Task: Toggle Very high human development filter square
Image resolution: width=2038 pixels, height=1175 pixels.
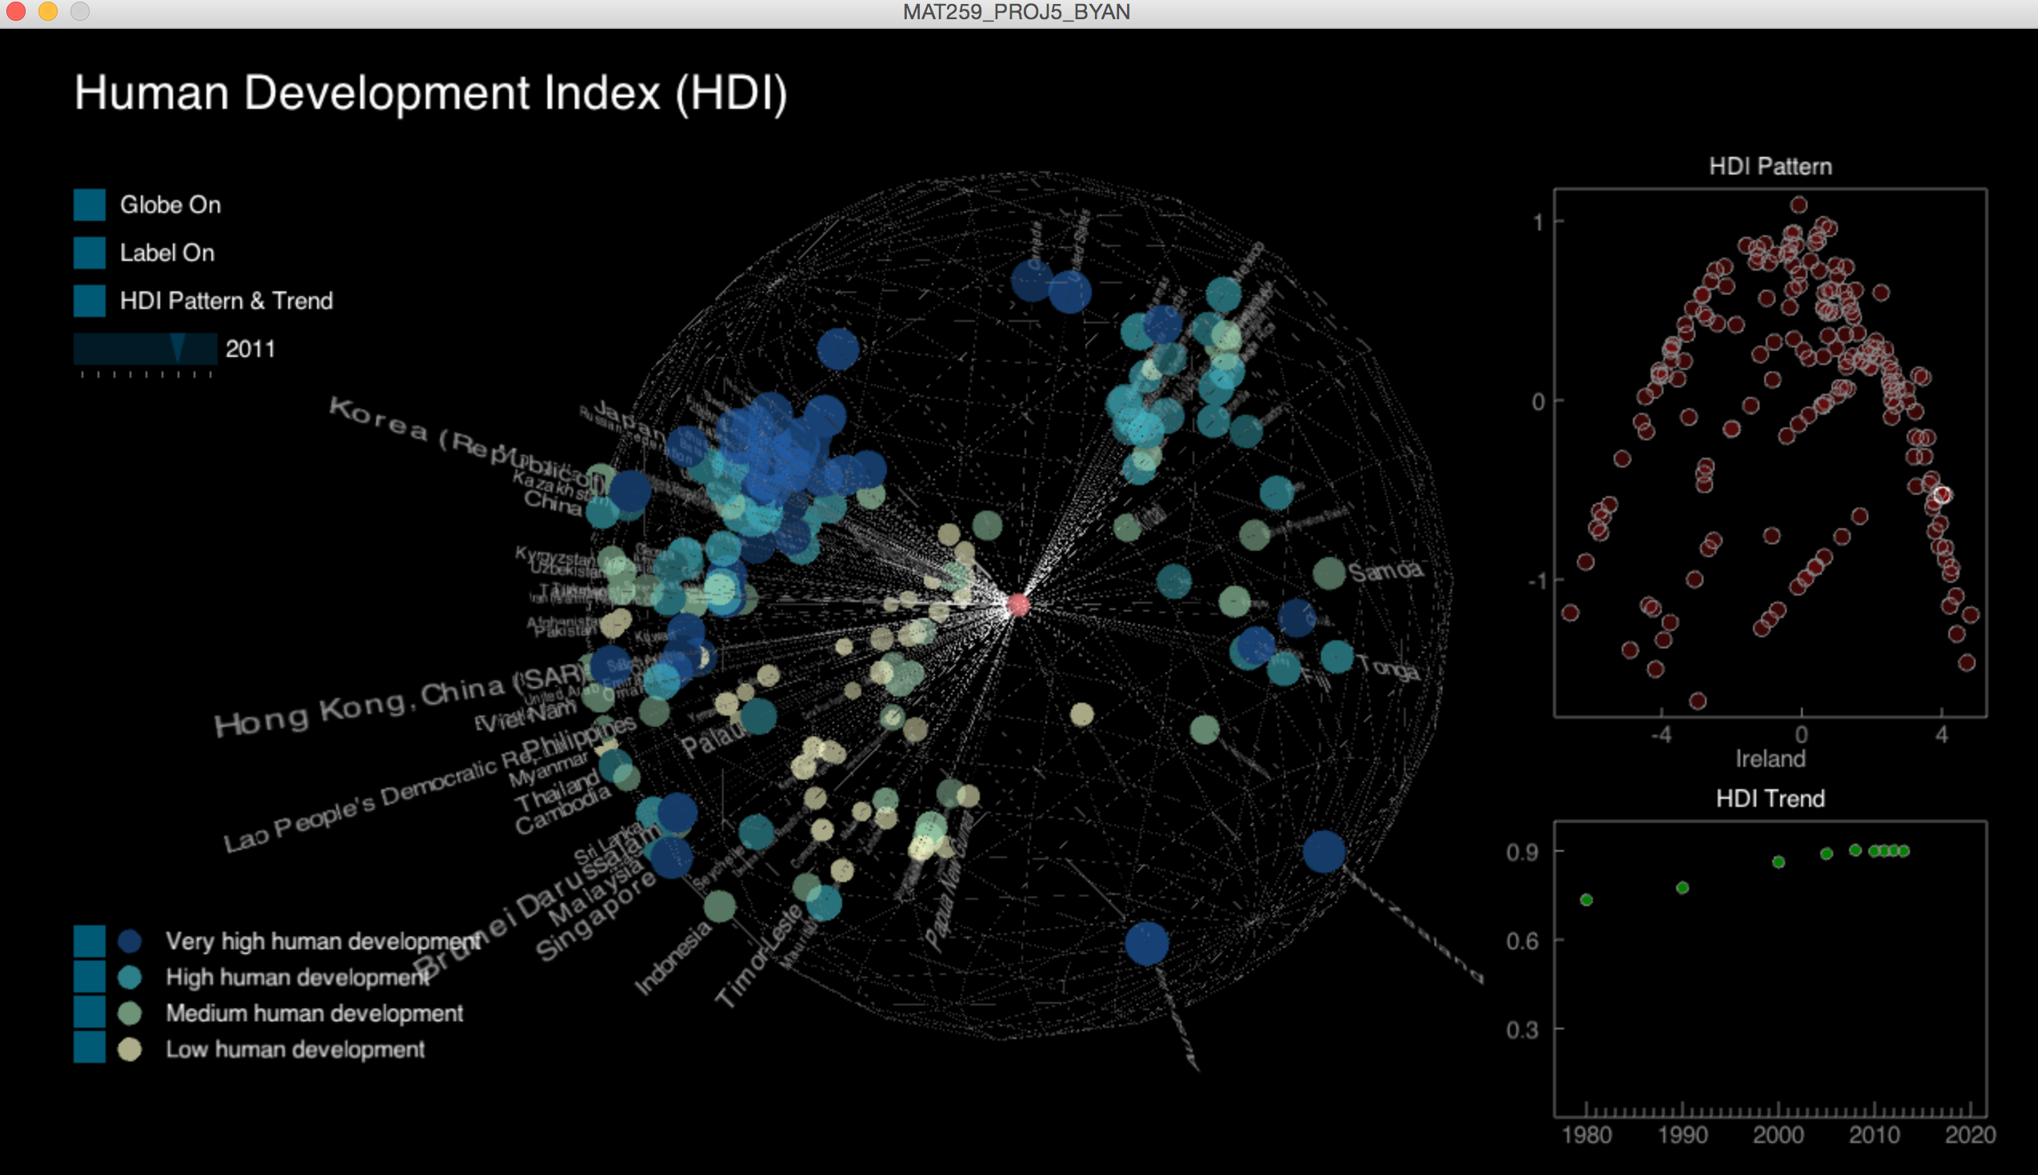Action: (90, 941)
